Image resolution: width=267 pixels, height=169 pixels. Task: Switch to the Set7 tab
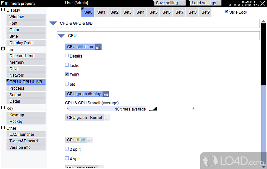pyautogui.click(x=179, y=12)
